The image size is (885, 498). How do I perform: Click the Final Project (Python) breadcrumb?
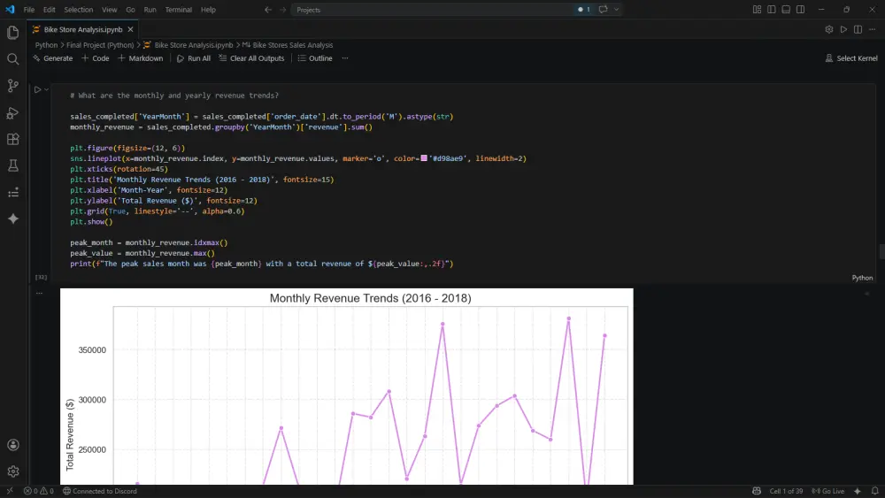click(101, 45)
